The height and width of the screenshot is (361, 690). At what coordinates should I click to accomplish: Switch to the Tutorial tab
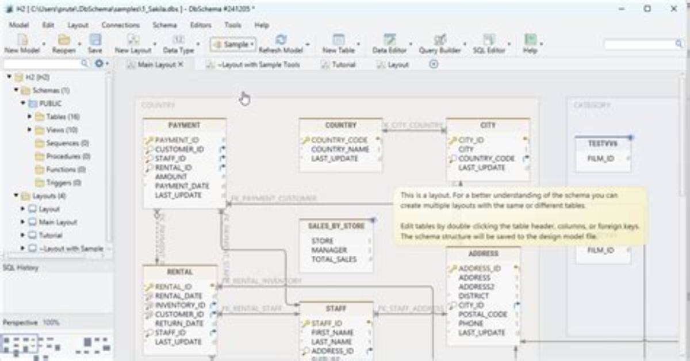pos(338,65)
